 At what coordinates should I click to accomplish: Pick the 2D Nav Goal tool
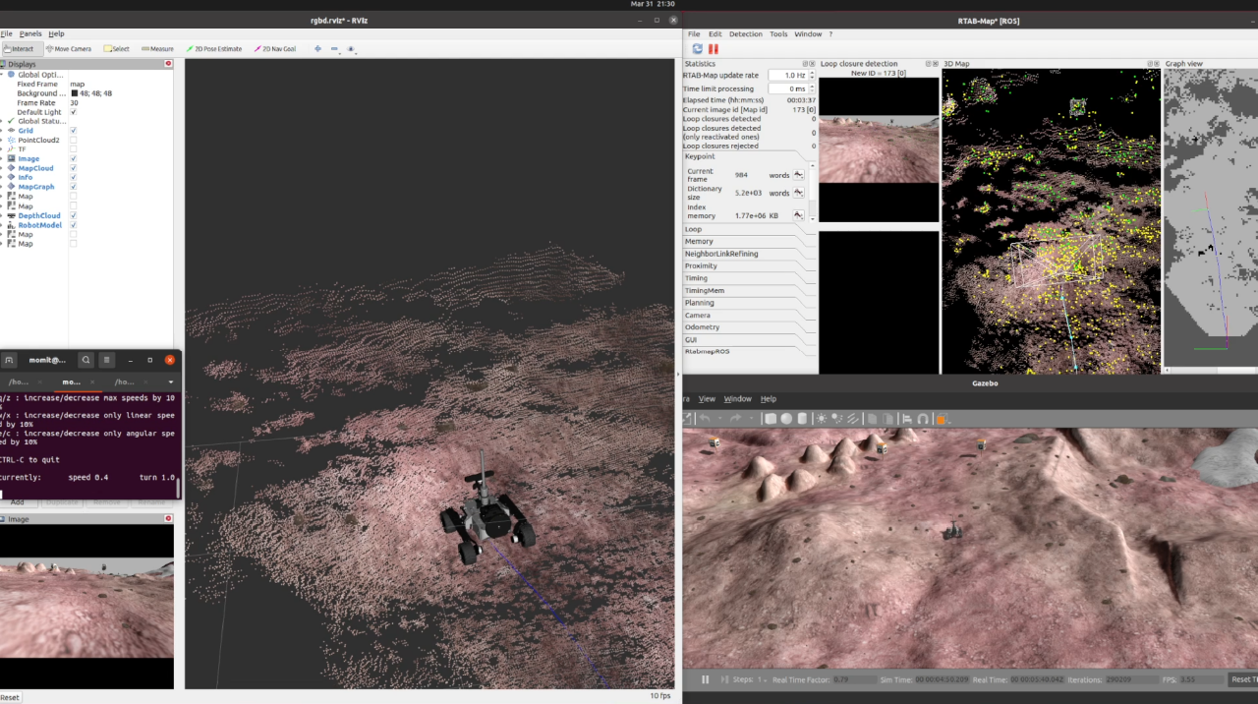(x=274, y=48)
